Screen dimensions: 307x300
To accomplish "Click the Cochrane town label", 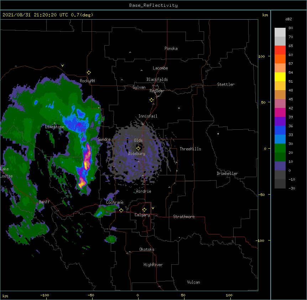I will point(115,202).
